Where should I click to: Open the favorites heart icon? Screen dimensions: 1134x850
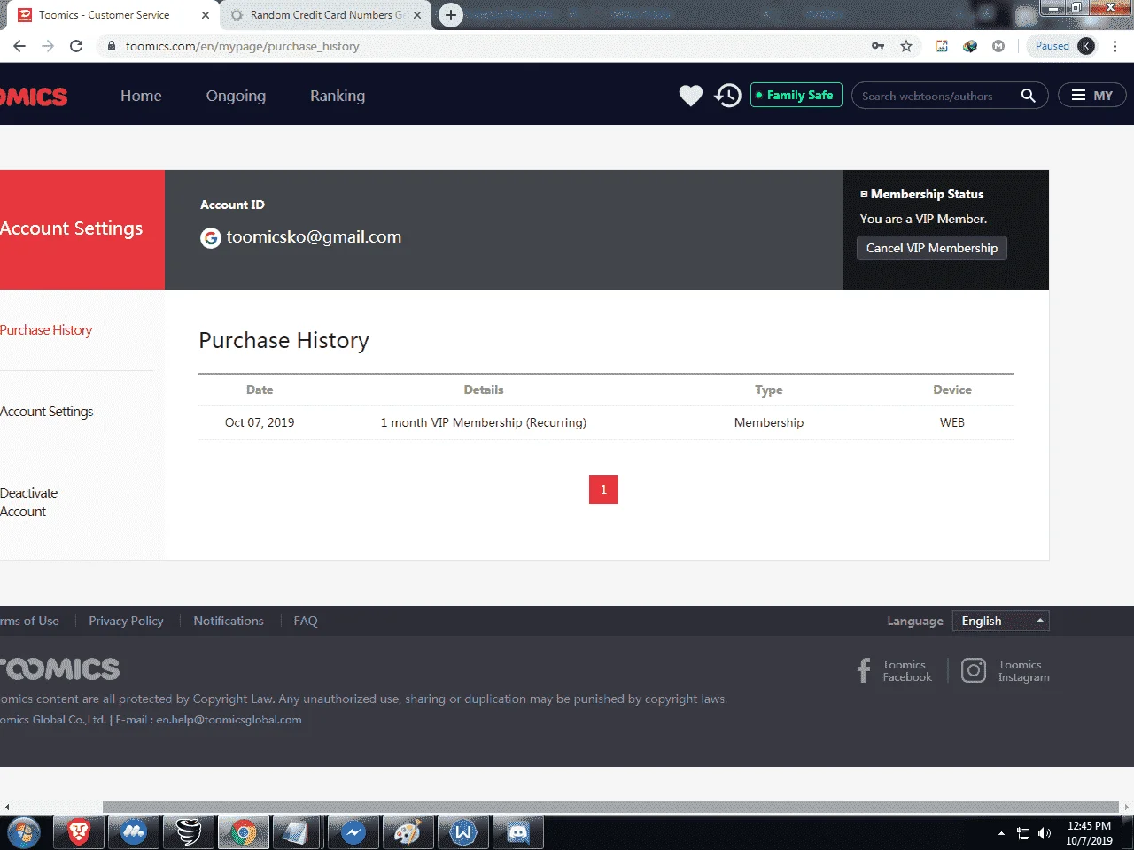[691, 96]
